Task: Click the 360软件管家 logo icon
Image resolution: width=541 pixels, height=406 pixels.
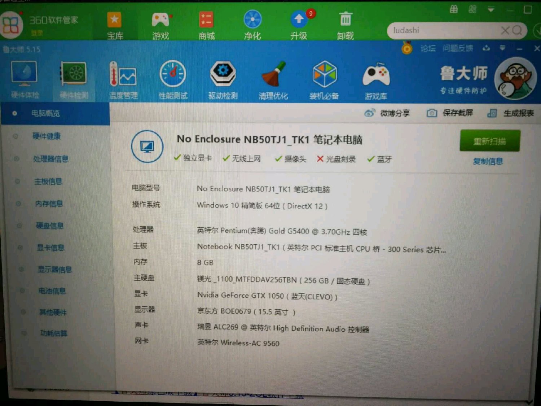Action: [x=10, y=25]
